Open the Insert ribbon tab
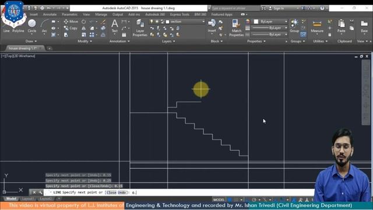Screen dimensions: 373x210 point(34,15)
